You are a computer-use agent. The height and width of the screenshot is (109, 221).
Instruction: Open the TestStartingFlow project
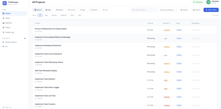[x=11, y=42]
